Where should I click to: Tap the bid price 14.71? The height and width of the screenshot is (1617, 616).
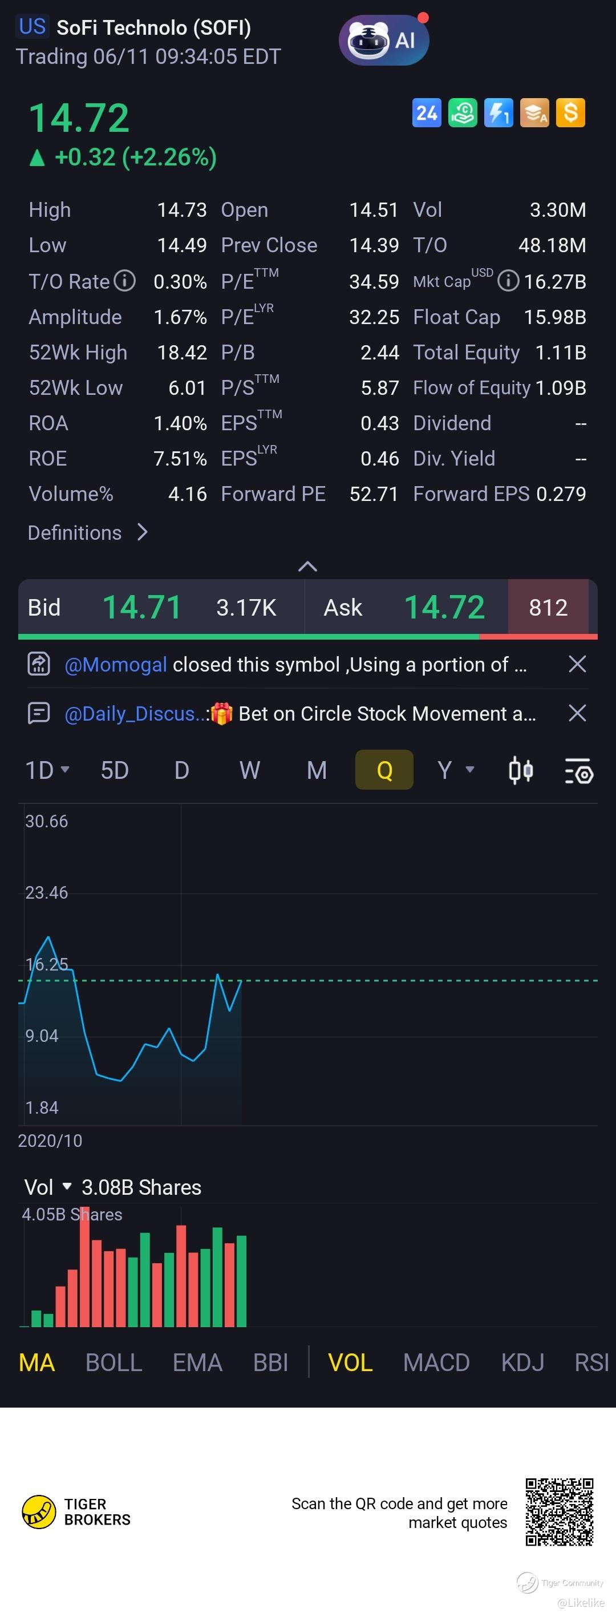tap(142, 608)
